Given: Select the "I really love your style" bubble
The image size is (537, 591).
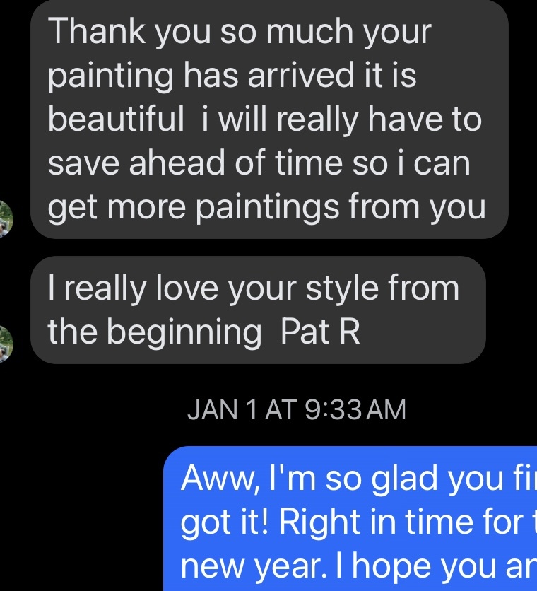Looking at the screenshot, I should coord(258,310).
